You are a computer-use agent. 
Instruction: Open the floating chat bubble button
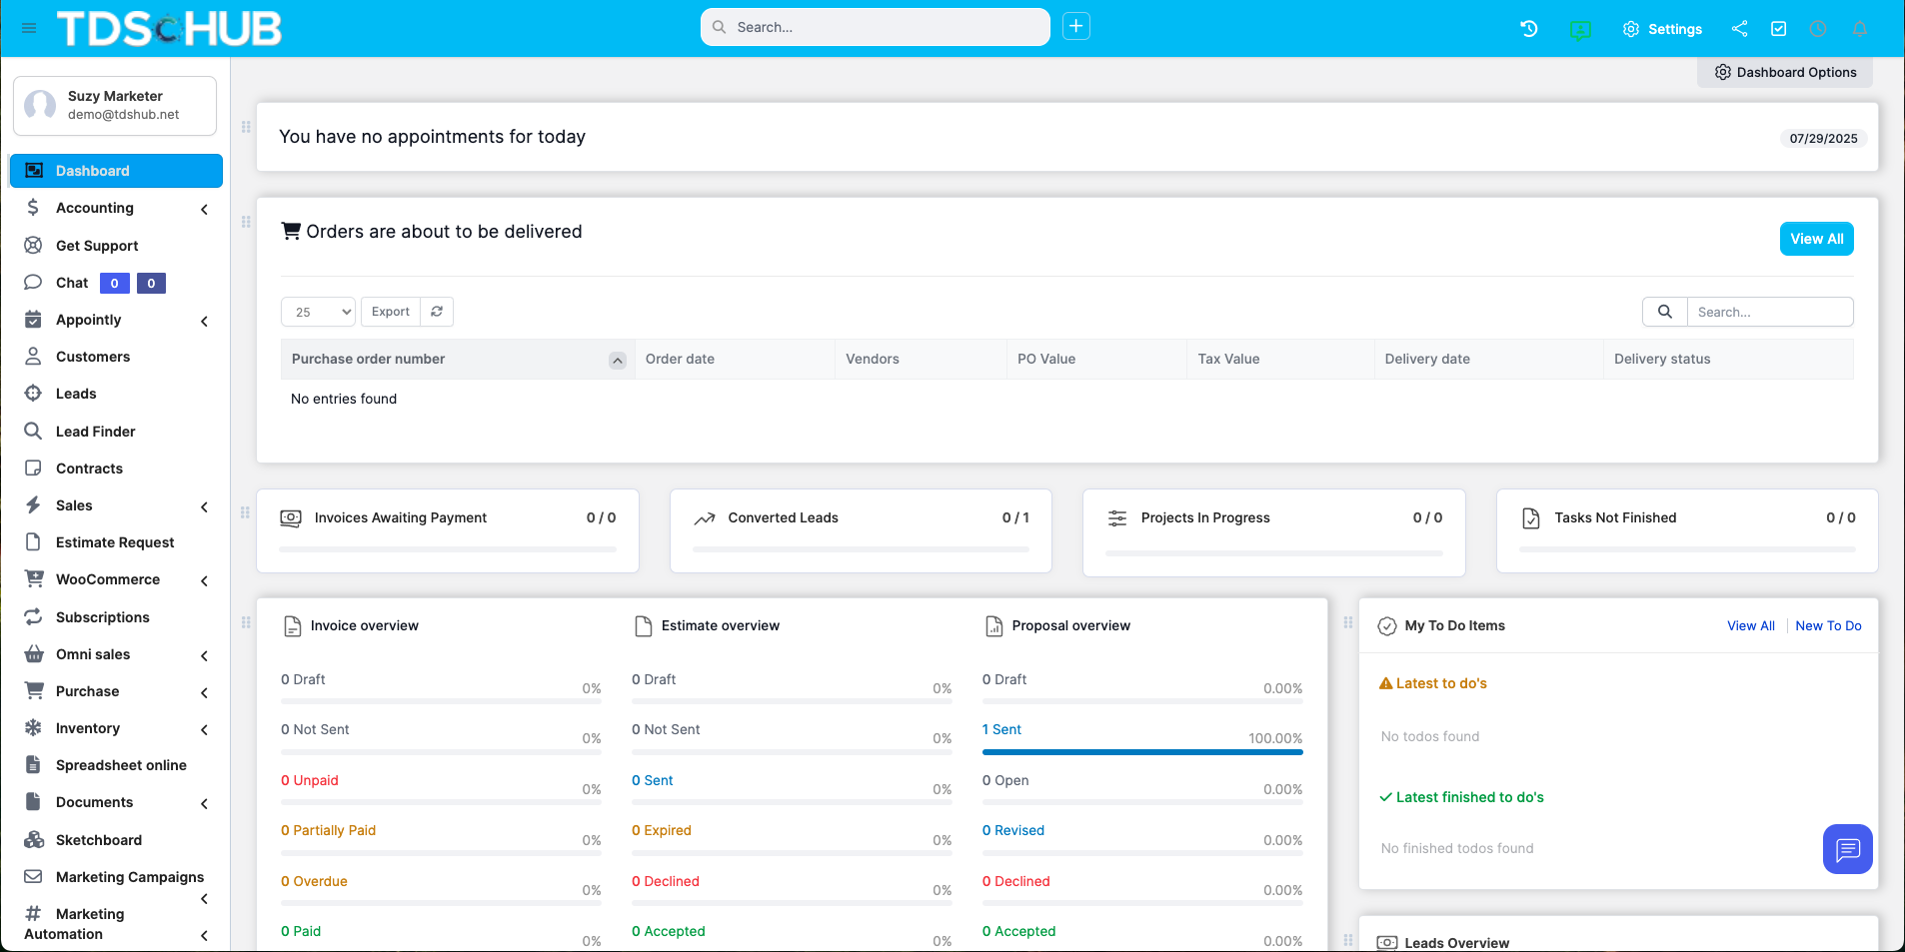1846,848
